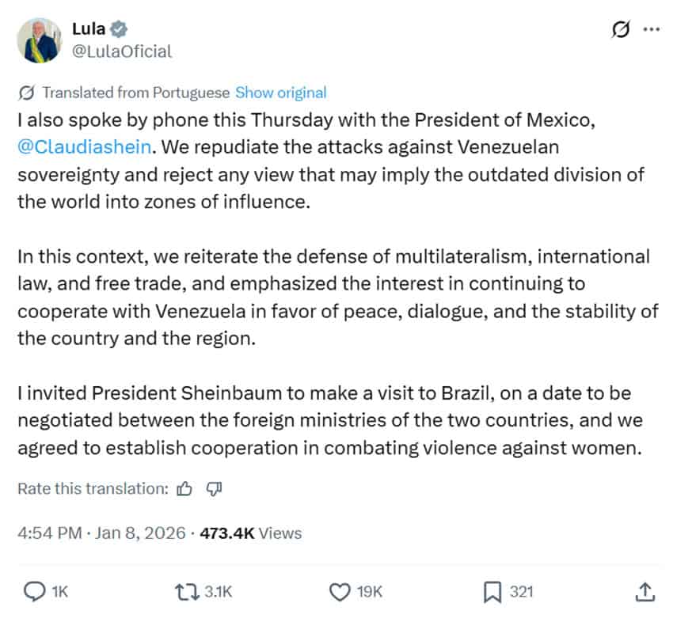Open Lula's profile picture
Viewport: 673px width, 618px height.
[x=40, y=40]
